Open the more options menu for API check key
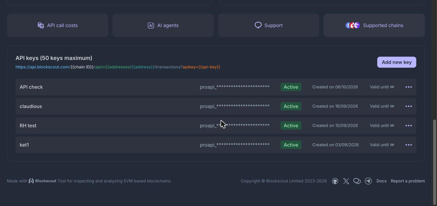437x206 pixels. tap(409, 87)
